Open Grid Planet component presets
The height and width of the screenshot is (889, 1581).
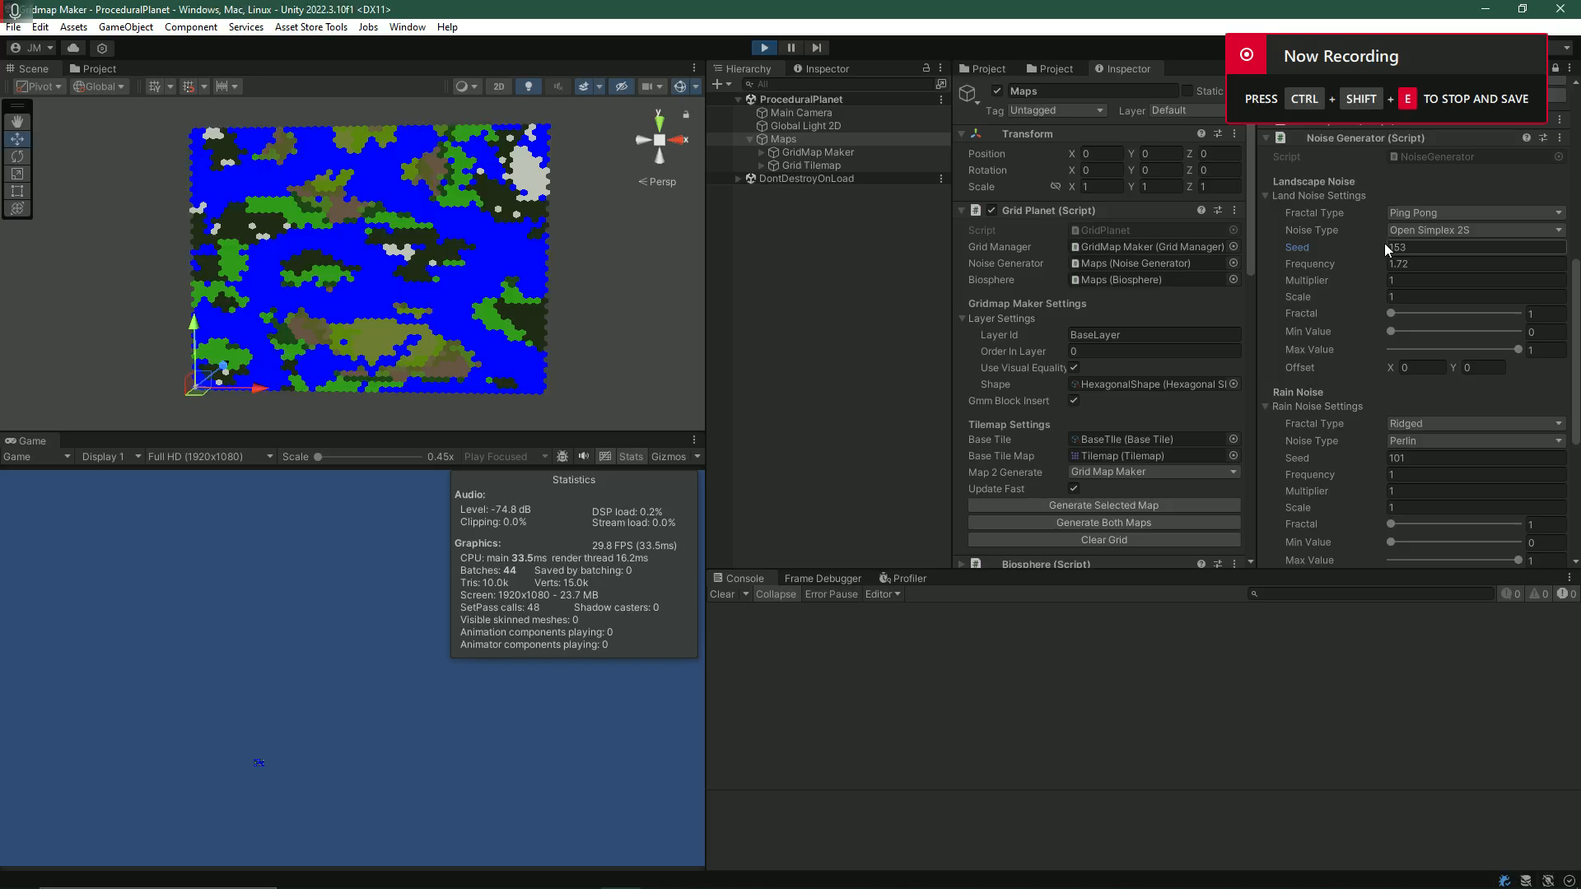point(1218,211)
